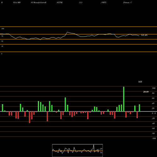The image size is (157, 157).
Task: Click the RSI value 63.46 label
Action: coord(144,35)
